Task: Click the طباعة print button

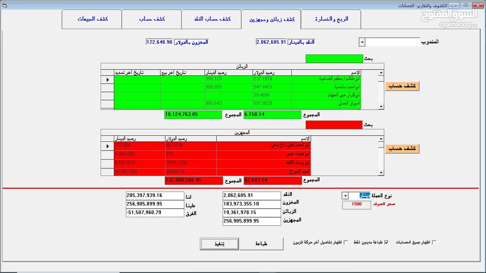Action: (261, 244)
